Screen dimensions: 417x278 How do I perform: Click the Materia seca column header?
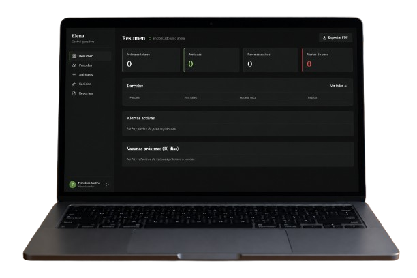tap(248, 97)
